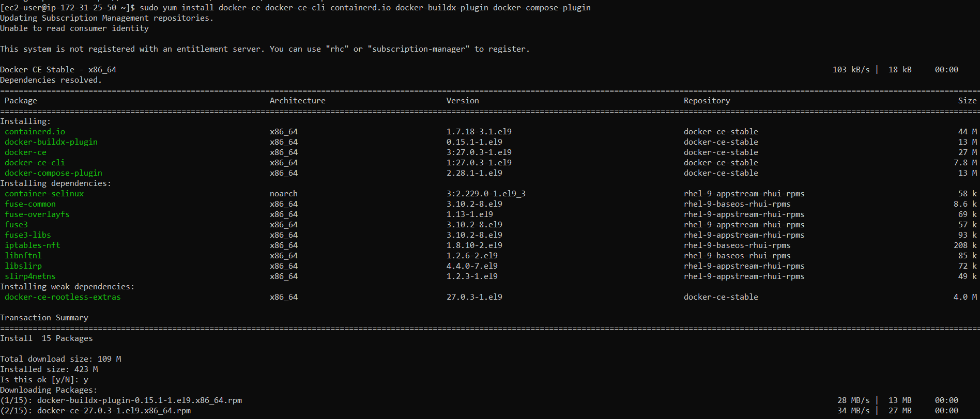The height and width of the screenshot is (419, 980).
Task: Click rhel-9-baseos-rhui-rpms repository in fuse-common row
Action: click(x=737, y=204)
